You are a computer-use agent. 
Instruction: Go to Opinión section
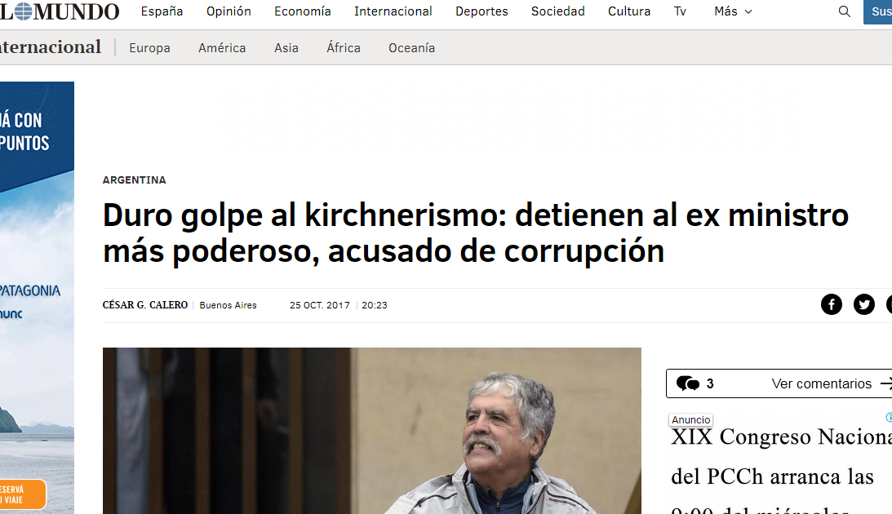(229, 11)
